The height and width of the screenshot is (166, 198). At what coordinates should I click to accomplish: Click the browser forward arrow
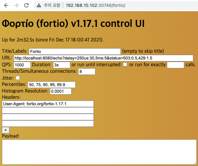click(16, 5)
